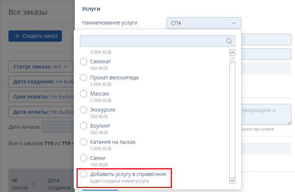Open the Дата создания filter
Viewport: 295px width, 192px height.
point(41,82)
